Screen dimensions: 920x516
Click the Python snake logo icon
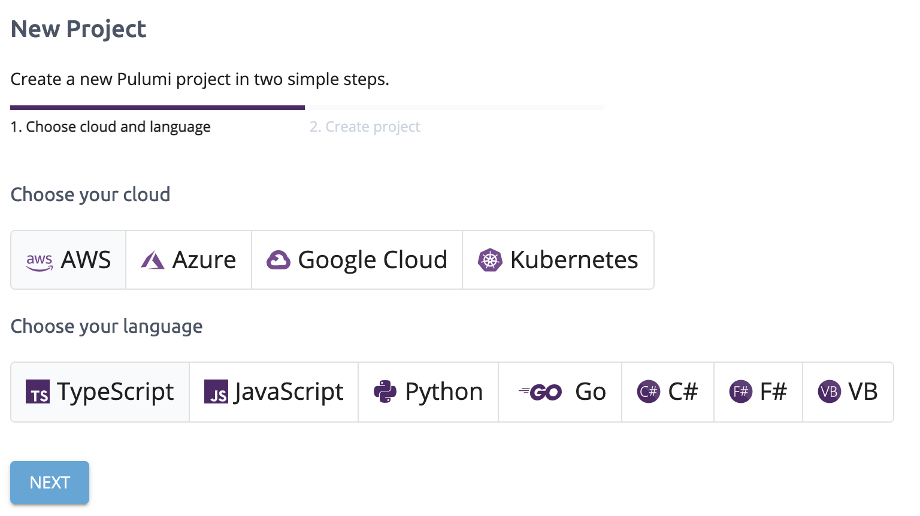[385, 392]
